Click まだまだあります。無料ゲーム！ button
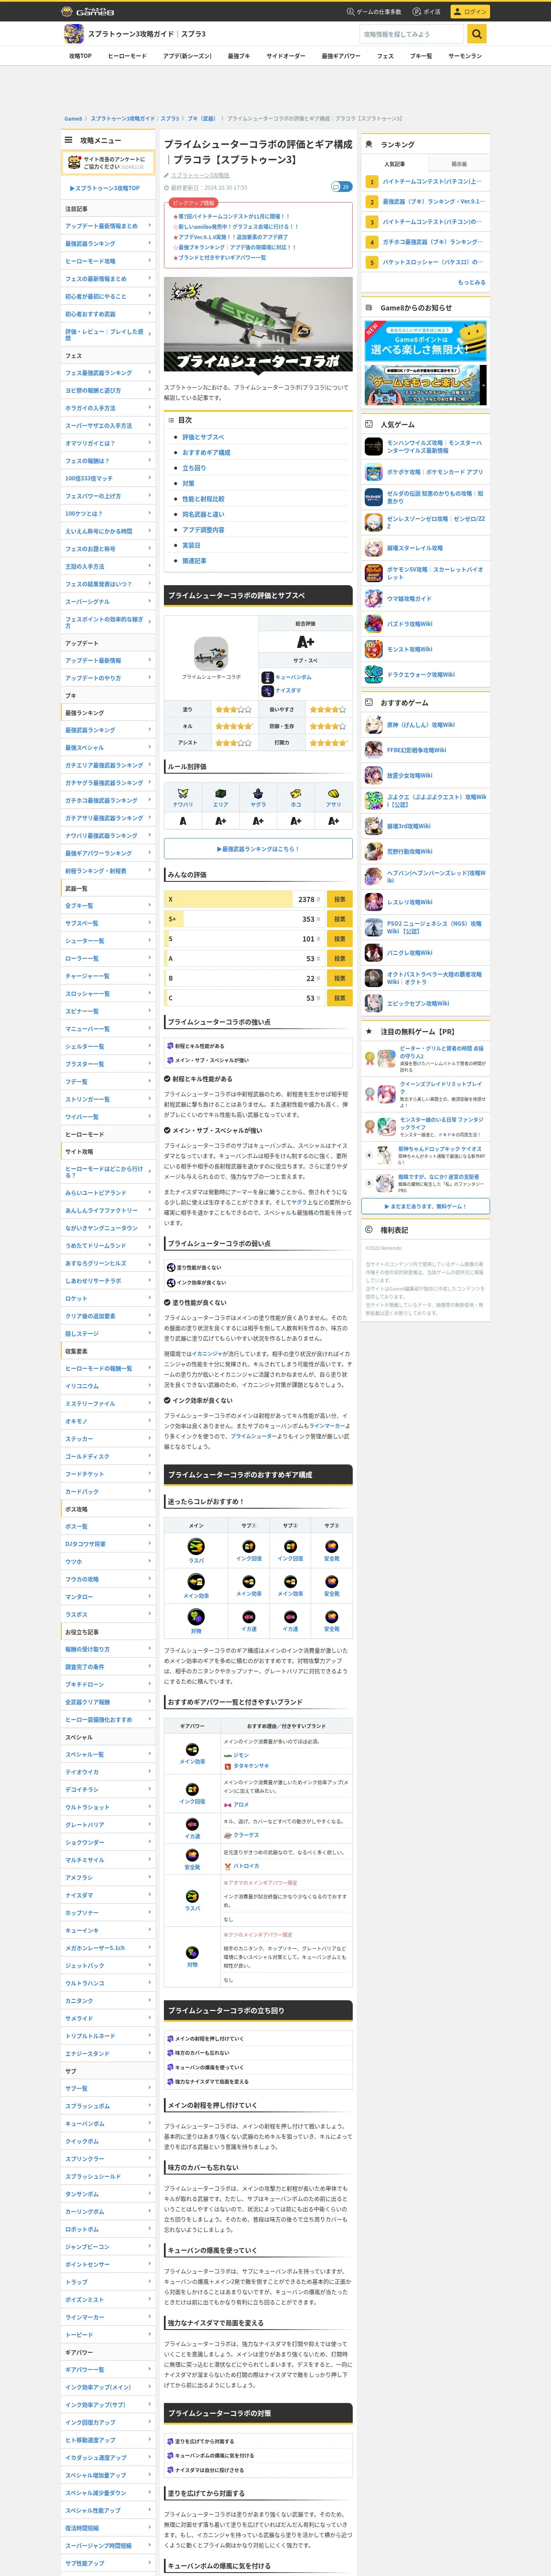The height and width of the screenshot is (2576, 551). point(426,1206)
